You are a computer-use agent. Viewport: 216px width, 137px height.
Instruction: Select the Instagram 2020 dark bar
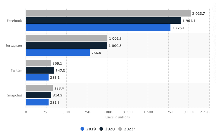(x=67, y=45)
